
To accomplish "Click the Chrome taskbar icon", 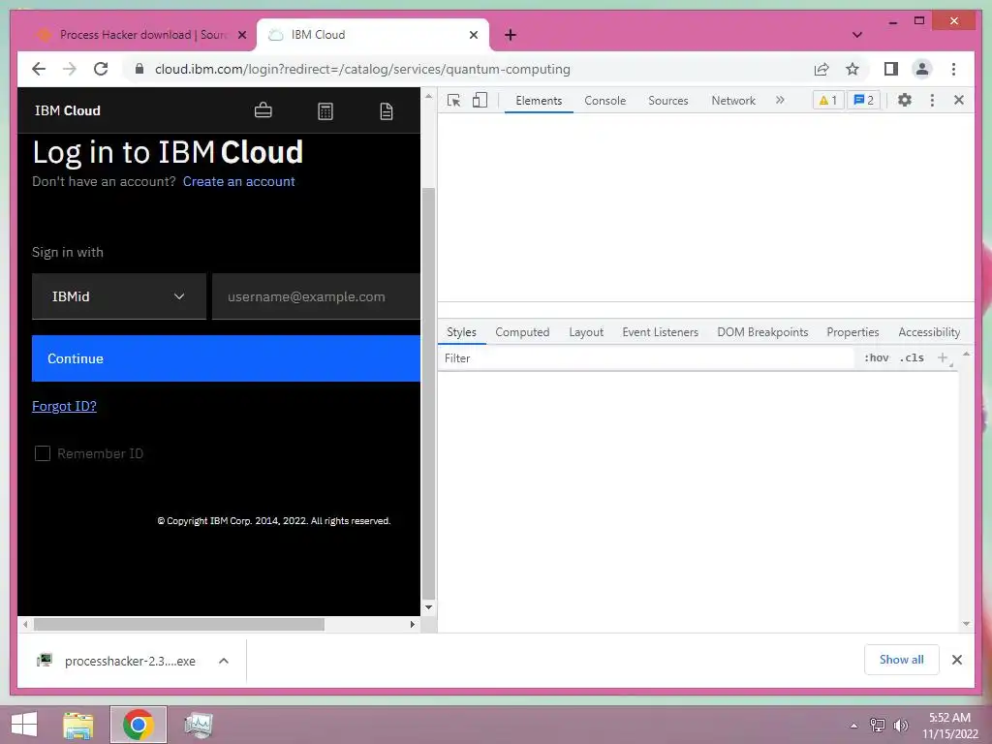I will click(x=139, y=725).
